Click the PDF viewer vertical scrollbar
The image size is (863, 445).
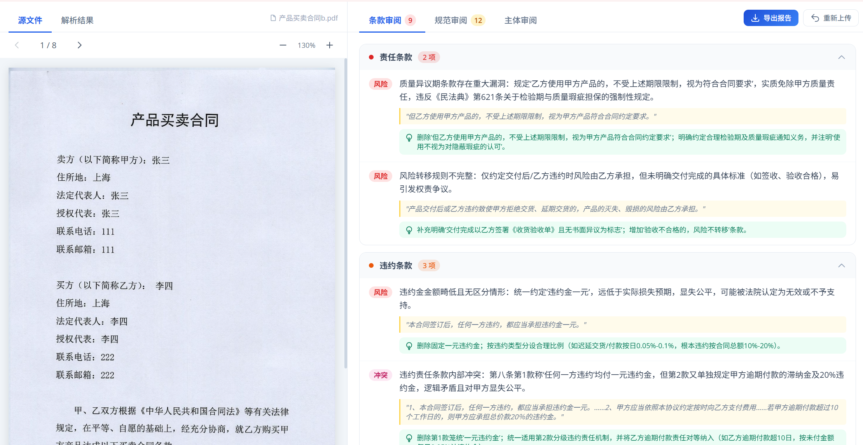tap(345, 214)
